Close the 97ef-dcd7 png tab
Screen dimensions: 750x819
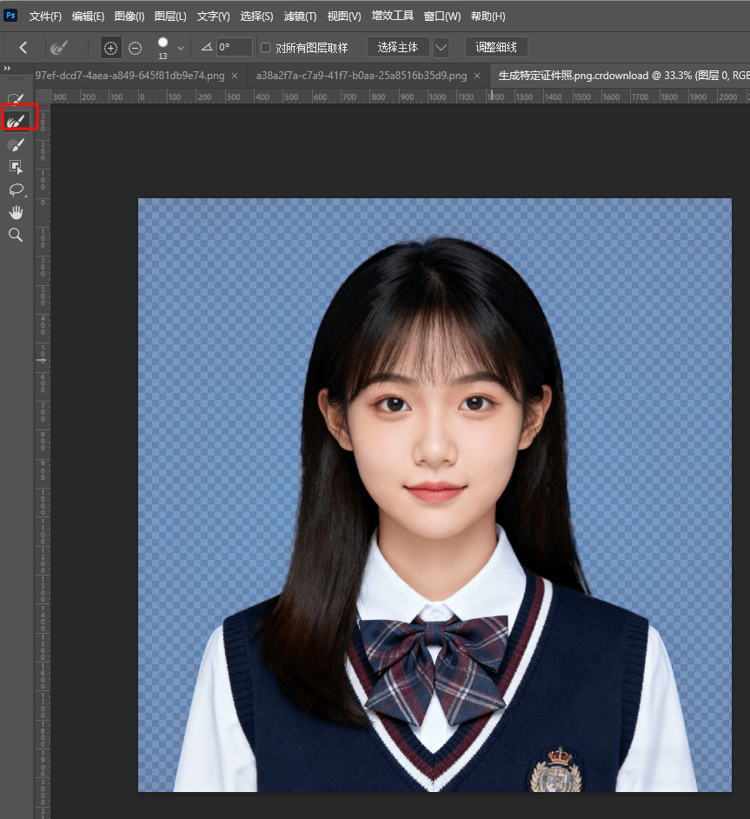(235, 76)
